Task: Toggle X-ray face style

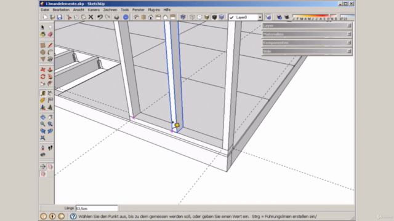Action: coord(183,17)
